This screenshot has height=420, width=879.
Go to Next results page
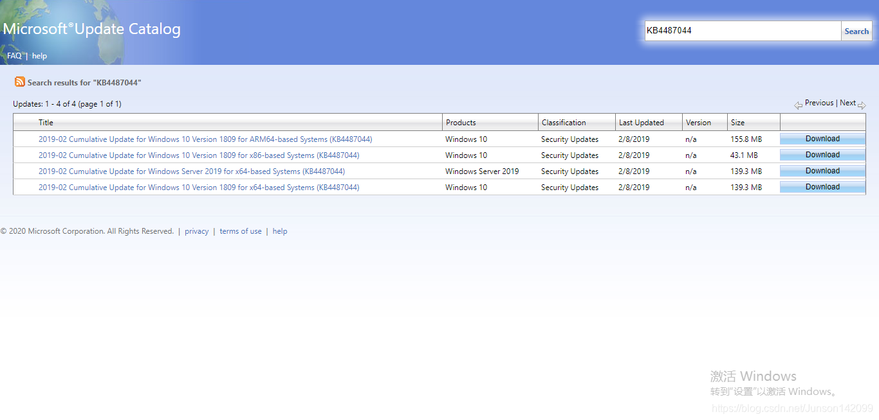click(x=847, y=103)
